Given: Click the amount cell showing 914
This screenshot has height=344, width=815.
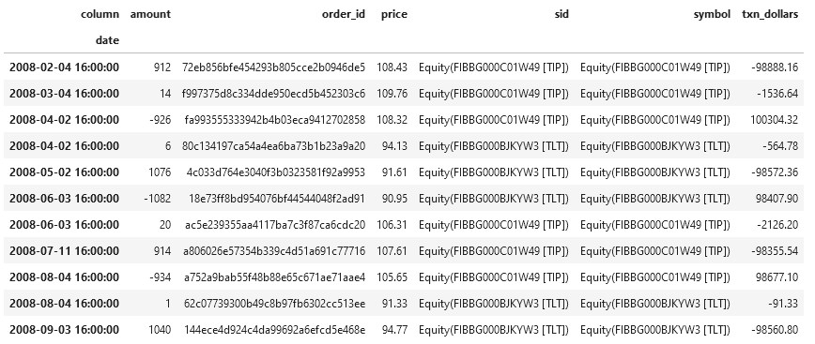Looking at the screenshot, I should click(162, 251).
